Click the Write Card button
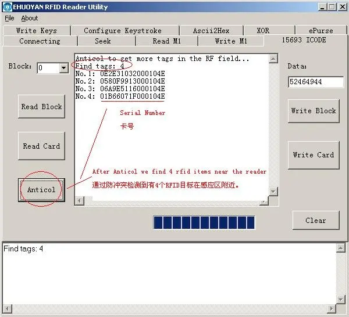The image size is (349, 317). click(314, 155)
